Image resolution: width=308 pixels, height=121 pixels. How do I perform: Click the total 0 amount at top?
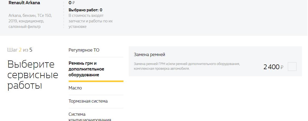[70, 3]
